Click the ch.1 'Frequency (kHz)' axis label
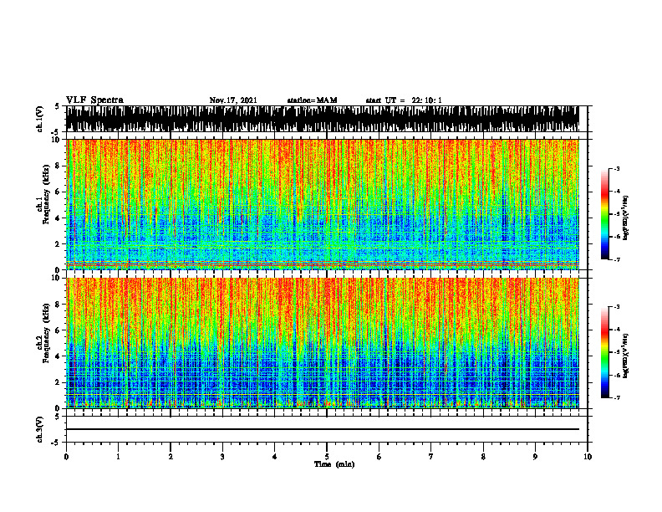Screen dimensions: 662x512 pos(46,194)
